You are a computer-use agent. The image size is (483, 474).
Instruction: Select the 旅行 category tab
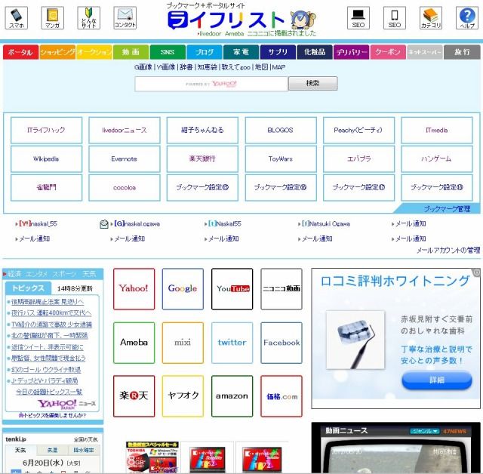coord(462,52)
